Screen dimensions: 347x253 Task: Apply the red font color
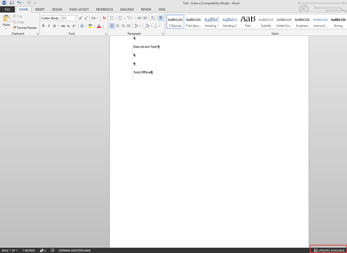coord(99,26)
